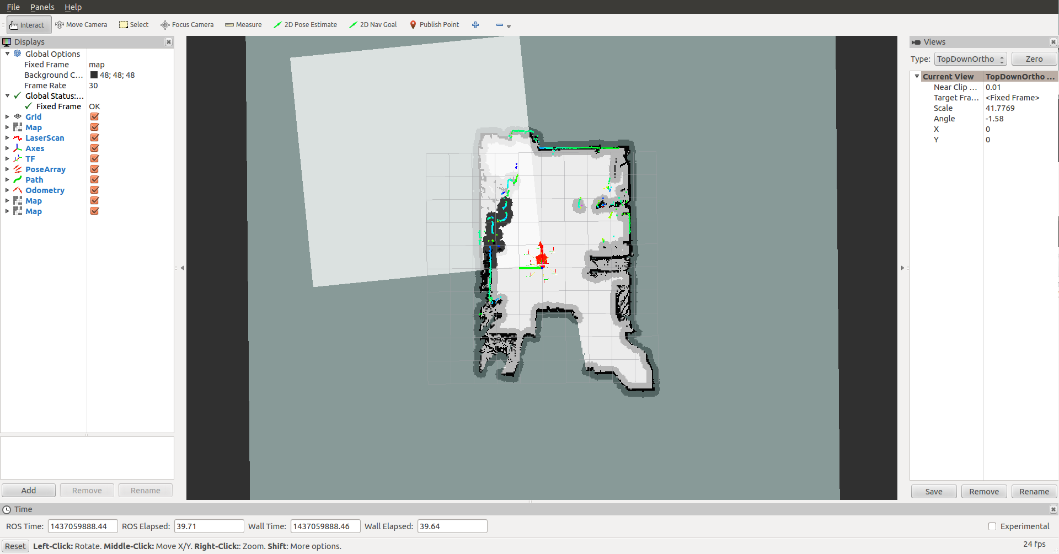Image resolution: width=1059 pixels, height=554 pixels.
Task: Close the Displays panel
Action: [x=169, y=42]
